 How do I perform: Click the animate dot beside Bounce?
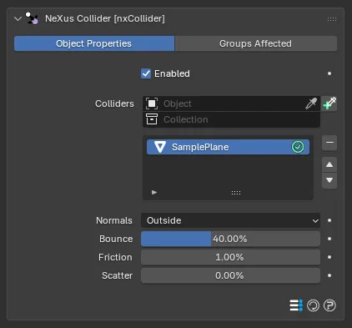pos(329,239)
